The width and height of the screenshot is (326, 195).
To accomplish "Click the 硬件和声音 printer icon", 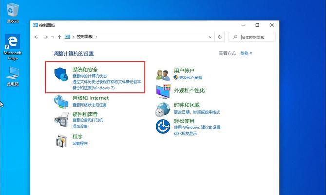I will point(61,119).
